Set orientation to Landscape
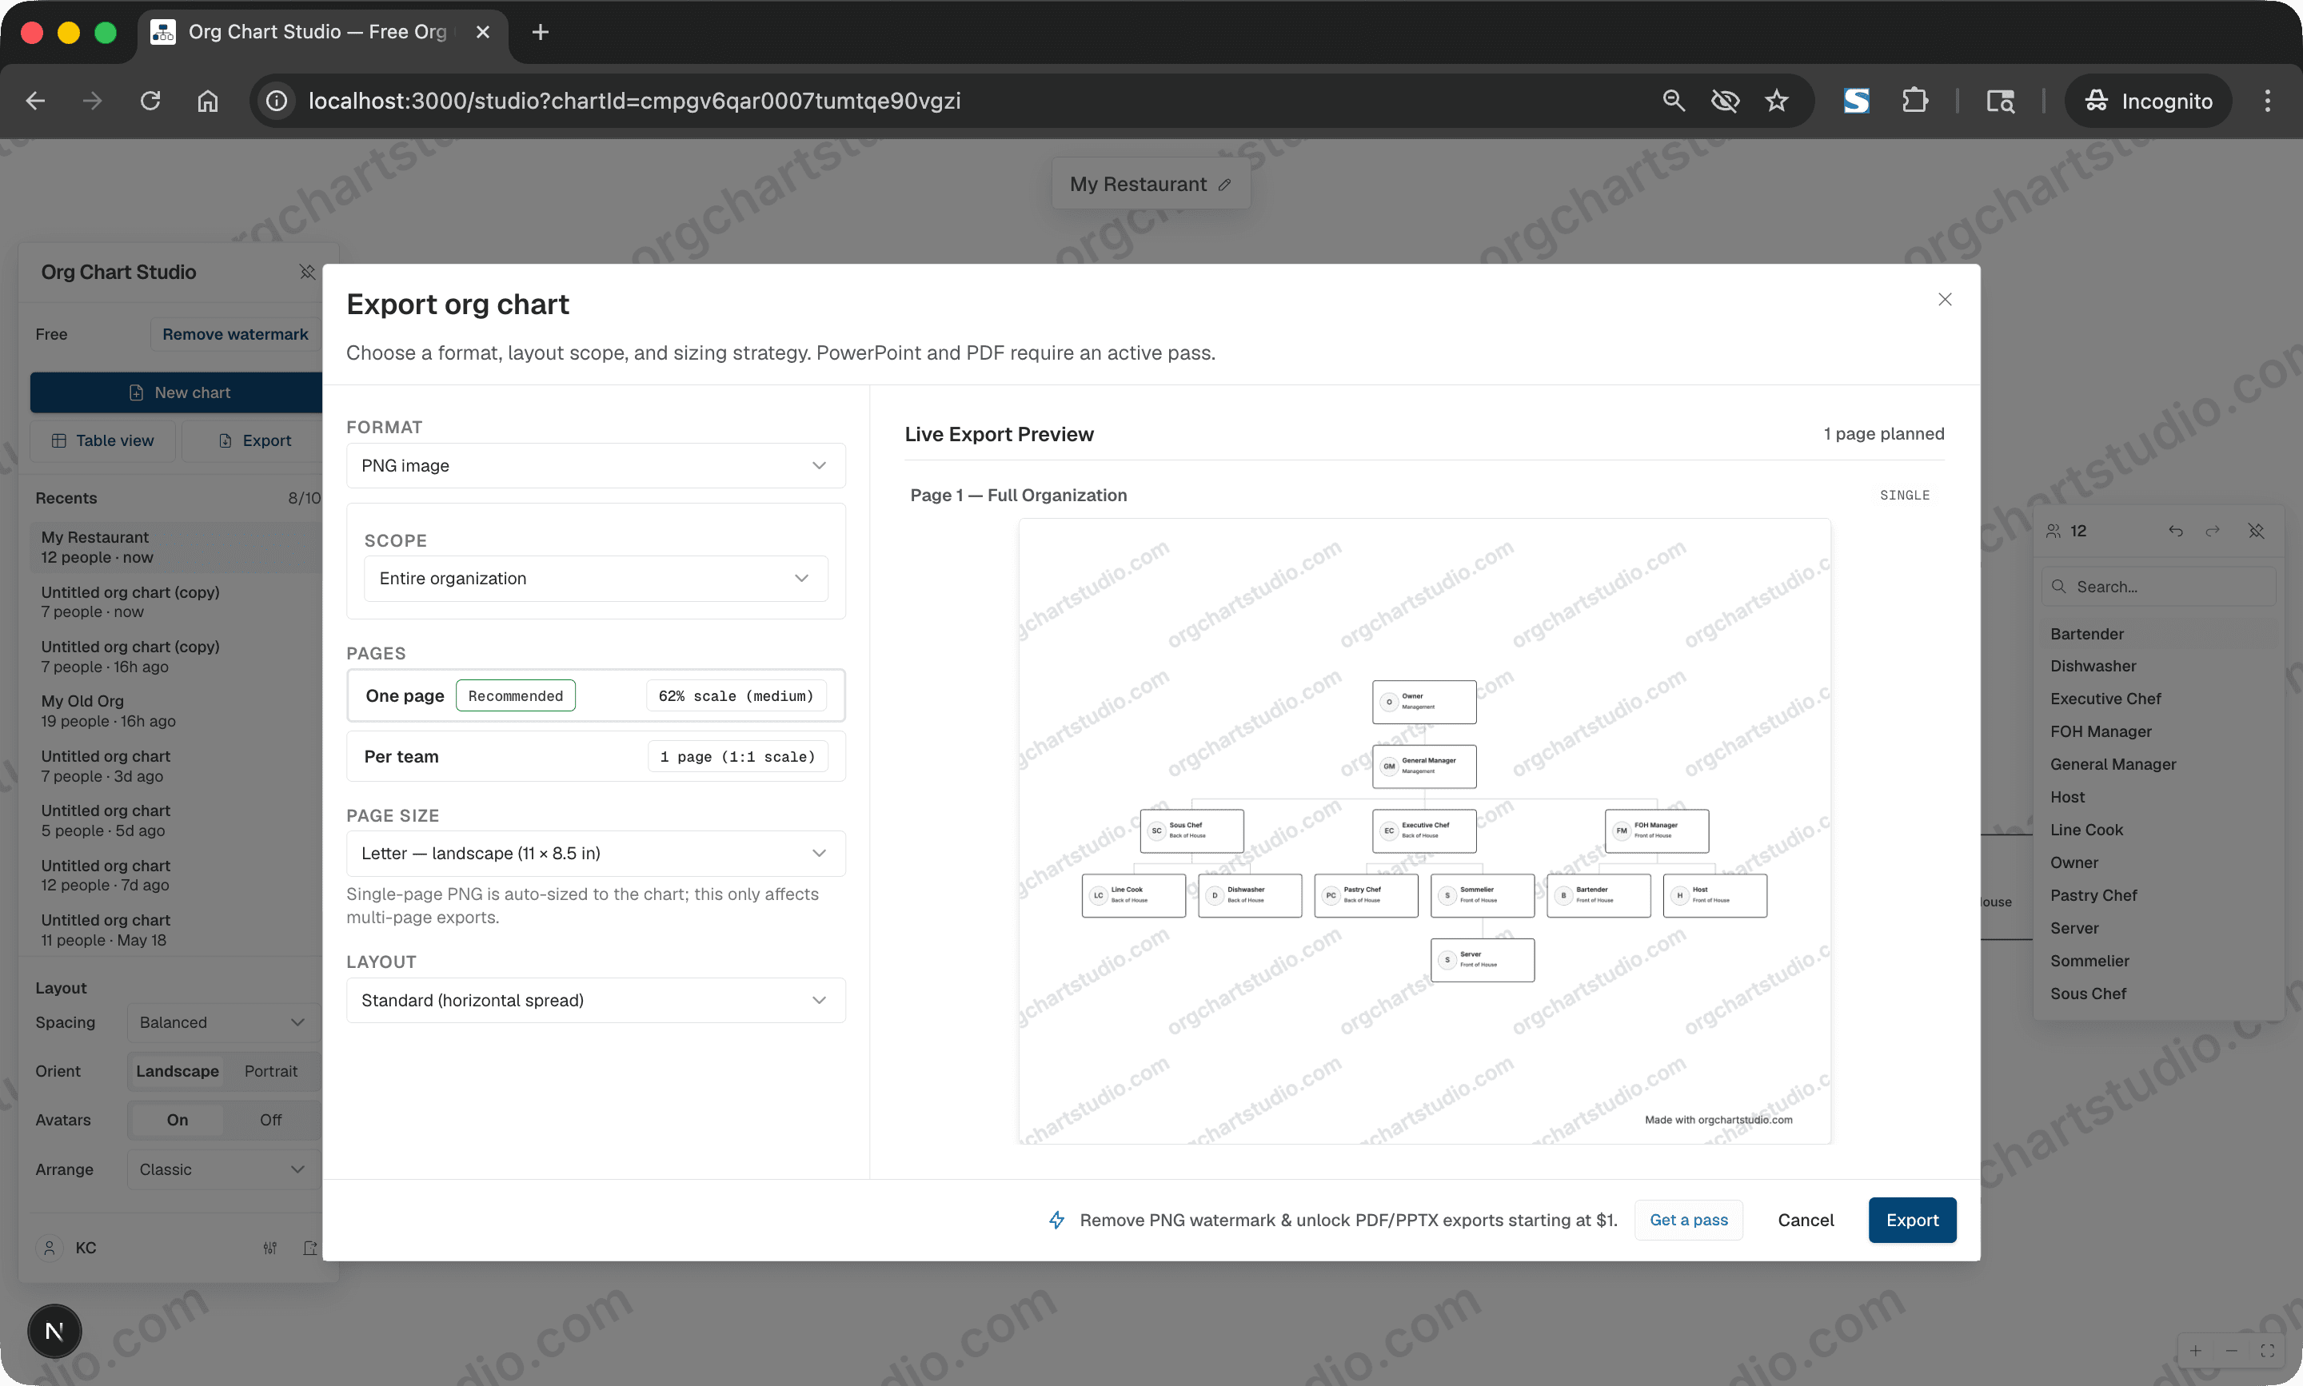This screenshot has height=1386, width=2303. pyautogui.click(x=178, y=1071)
